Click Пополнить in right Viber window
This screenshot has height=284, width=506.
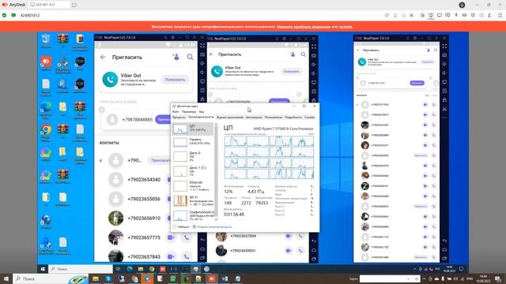pos(428,62)
